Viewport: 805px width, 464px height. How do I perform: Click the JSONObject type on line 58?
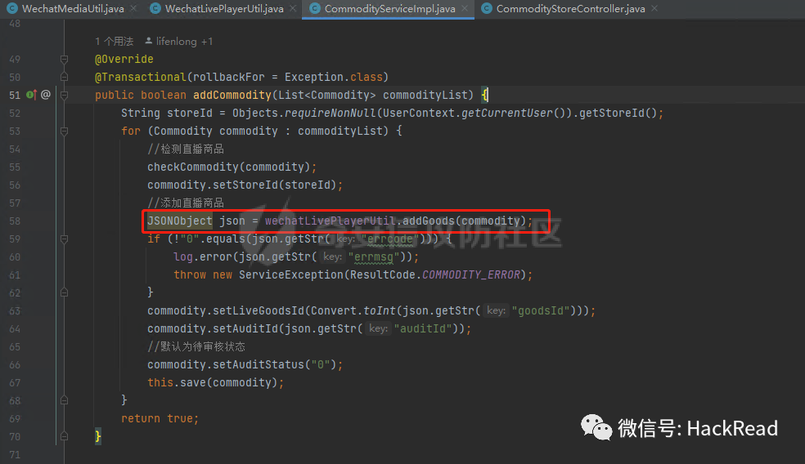(180, 221)
